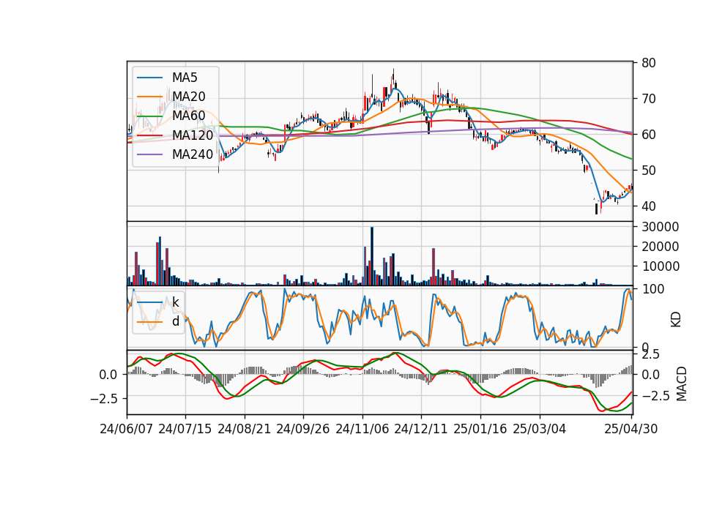Image resolution: width=703 pixels, height=505 pixels.
Task: Click the tallest volume bar near 24/11/06
Action: (x=372, y=256)
